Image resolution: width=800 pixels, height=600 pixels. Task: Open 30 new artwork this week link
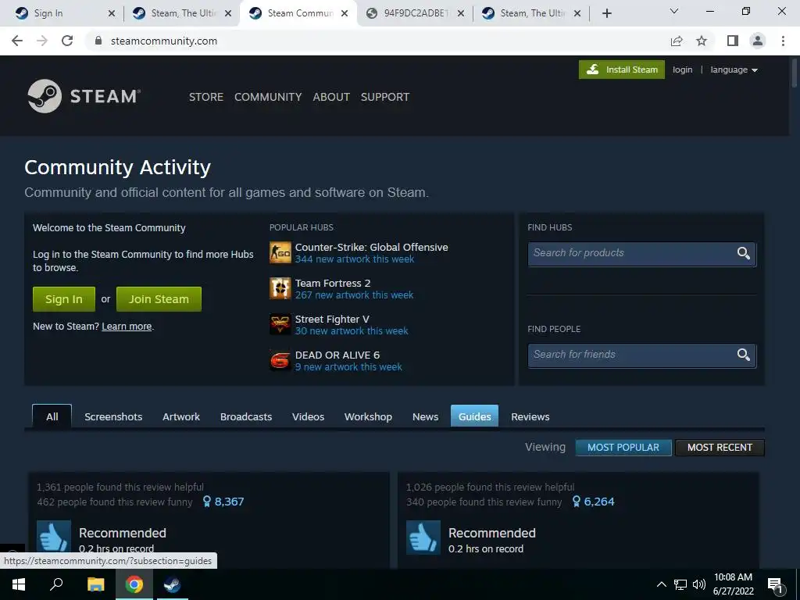352,331
